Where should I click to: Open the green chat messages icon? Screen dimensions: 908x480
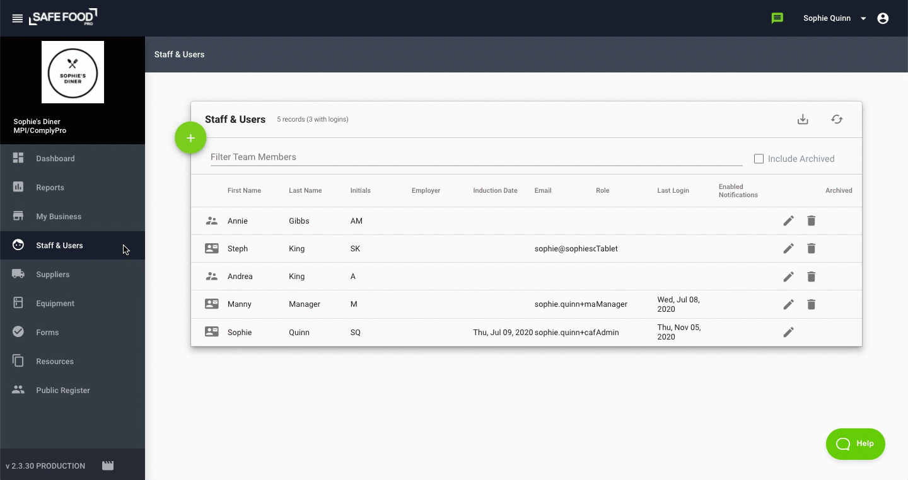tap(777, 18)
